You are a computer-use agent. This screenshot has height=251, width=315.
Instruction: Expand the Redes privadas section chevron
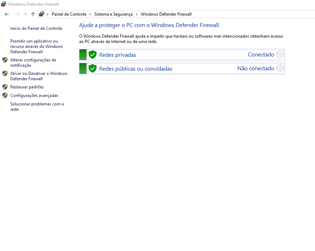coord(280,54)
